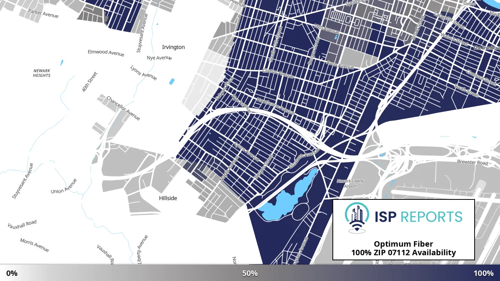Click the 0% legend label

tap(12, 273)
